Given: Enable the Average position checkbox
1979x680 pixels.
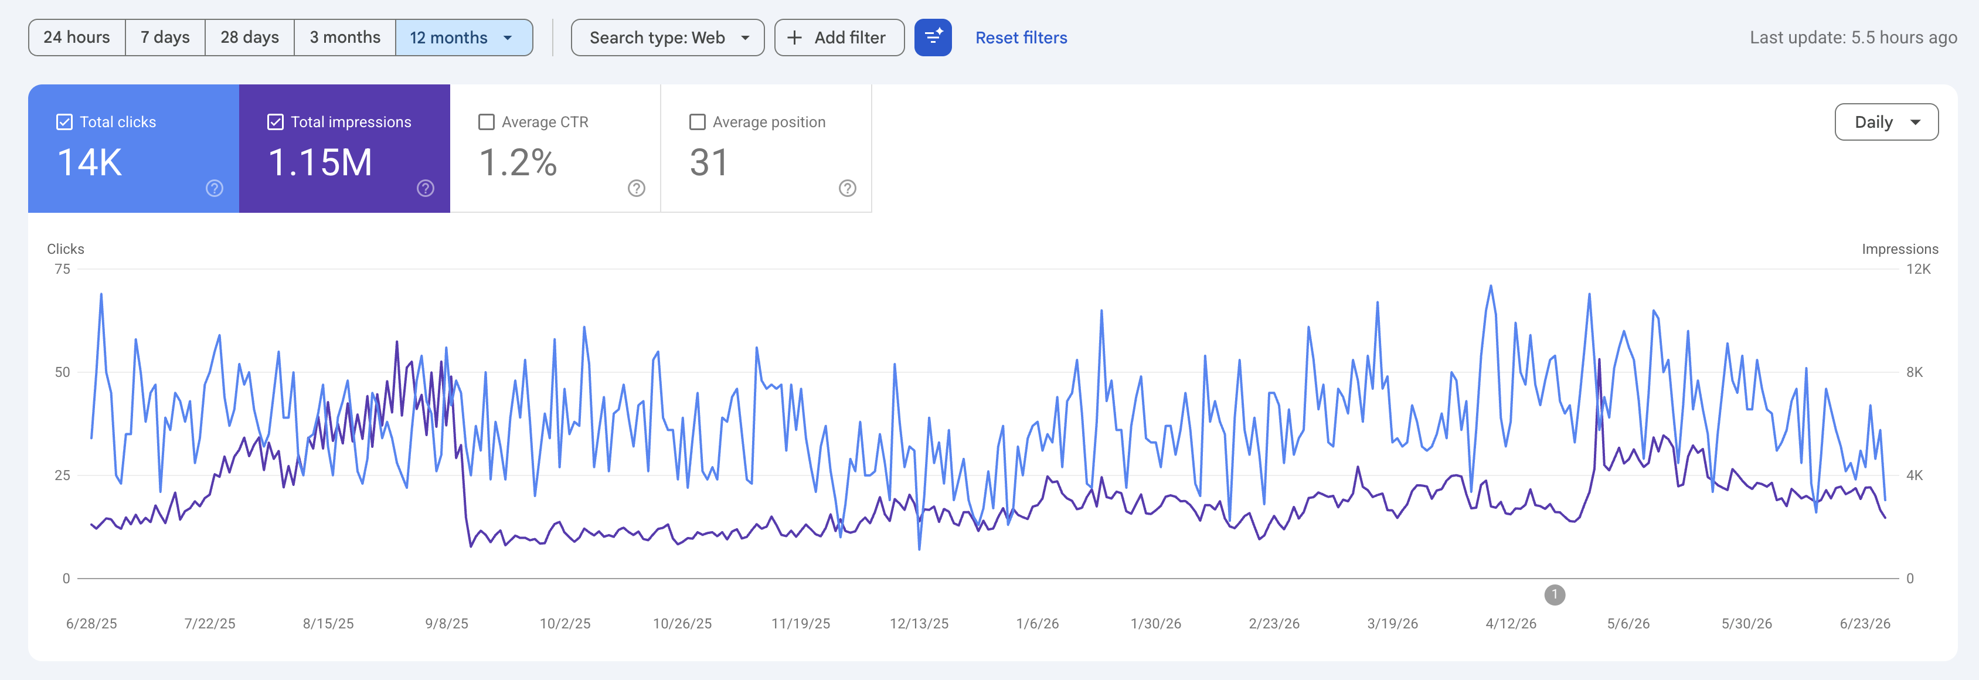Looking at the screenshot, I should click(x=698, y=122).
